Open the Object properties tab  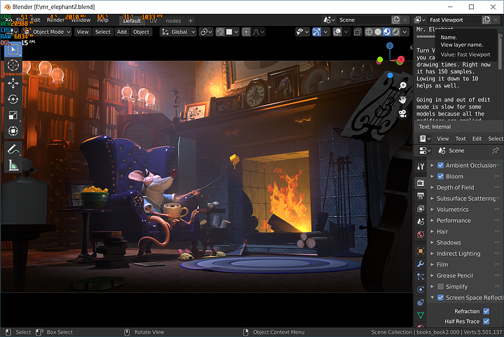click(421, 251)
